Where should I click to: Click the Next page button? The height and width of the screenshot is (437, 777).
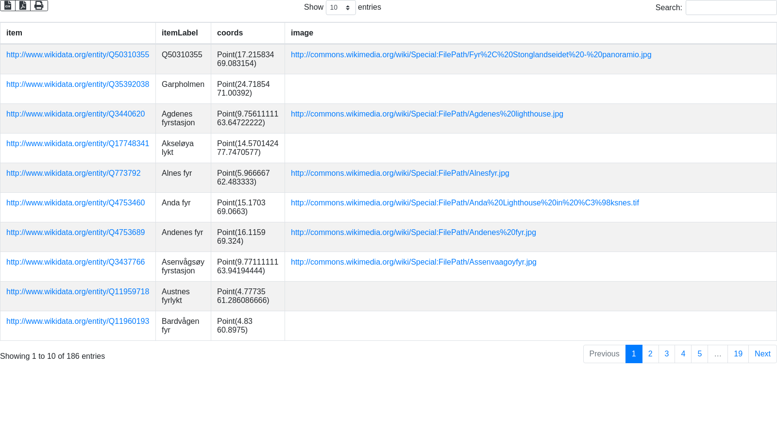click(x=762, y=354)
